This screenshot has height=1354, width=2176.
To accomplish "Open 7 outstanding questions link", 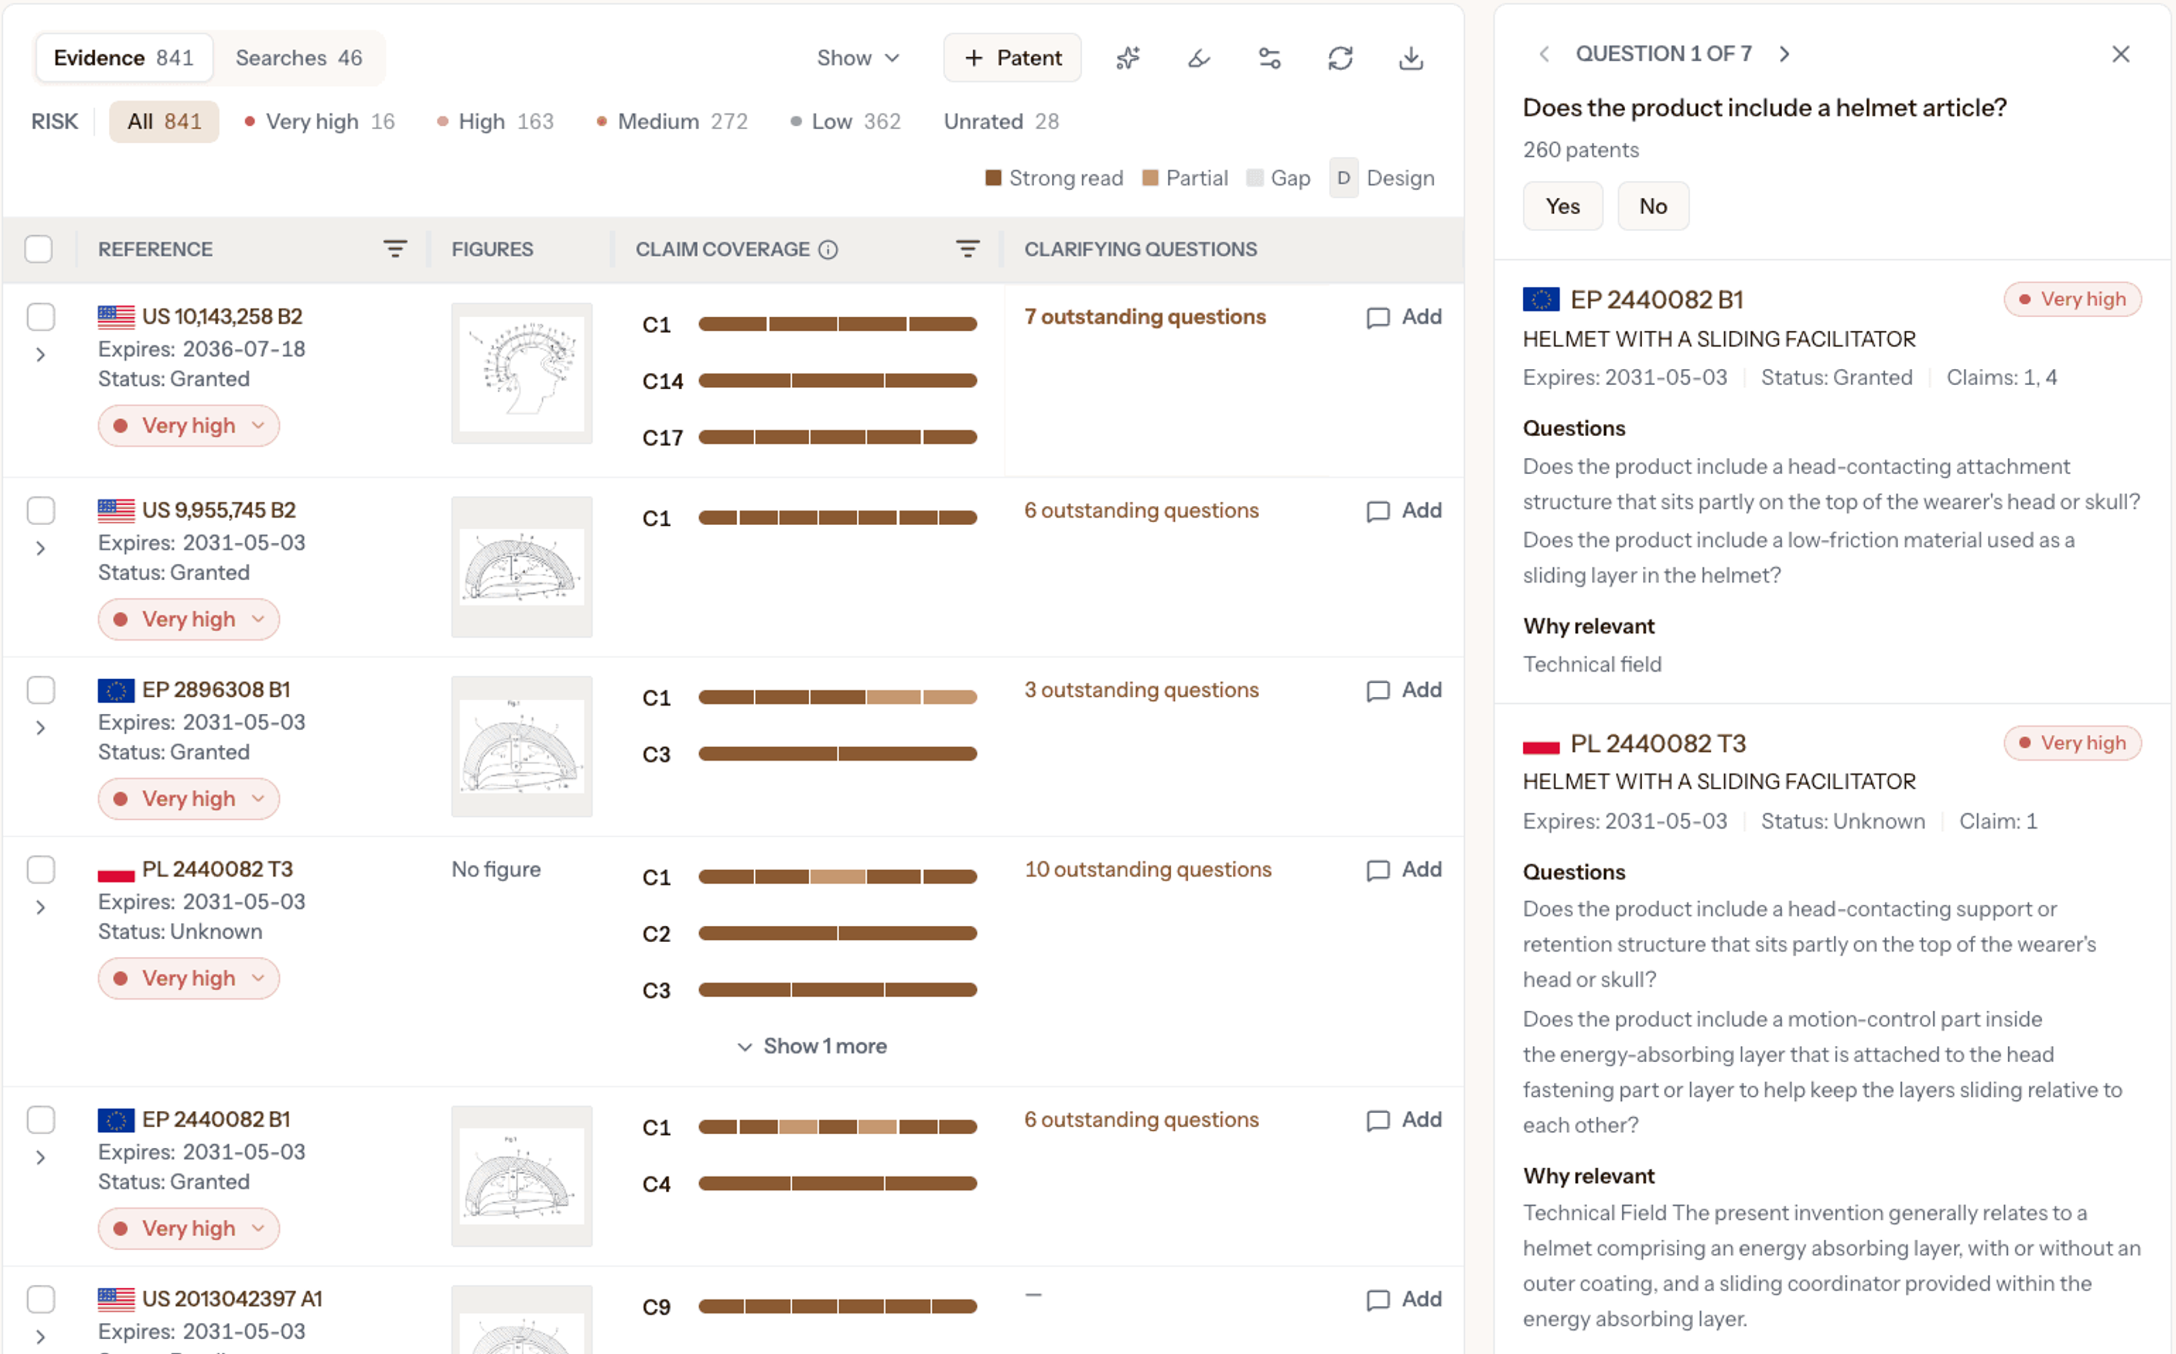I will [1145, 317].
